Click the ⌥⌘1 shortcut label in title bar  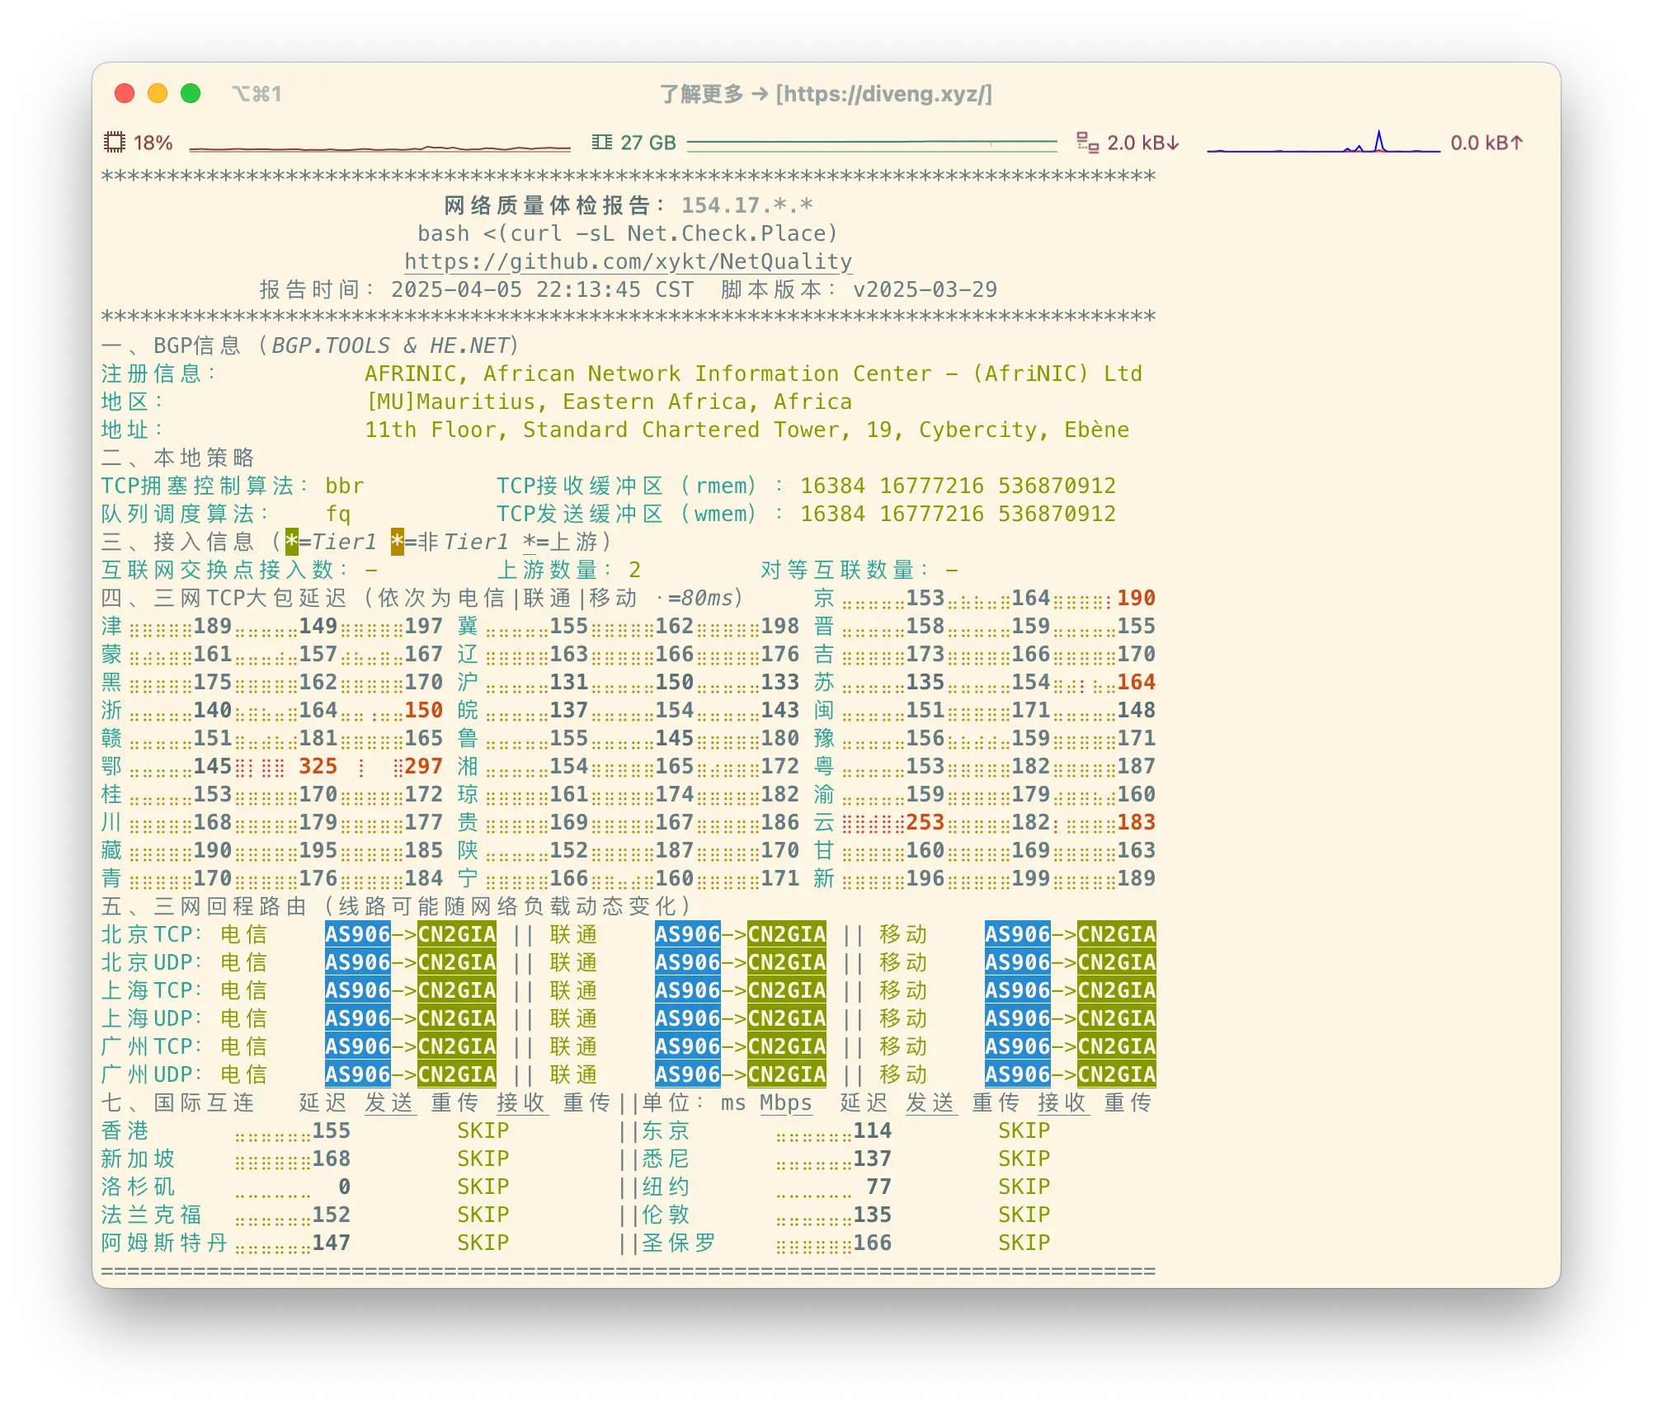pyautogui.click(x=257, y=94)
